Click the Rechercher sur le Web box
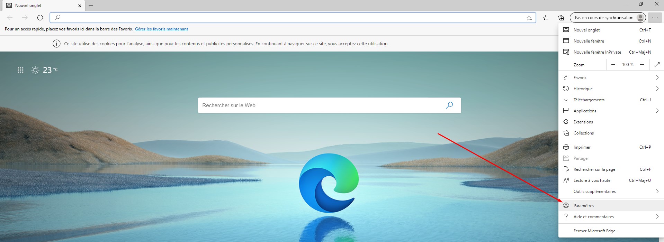Screen dimensions: 664x242 [329, 105]
